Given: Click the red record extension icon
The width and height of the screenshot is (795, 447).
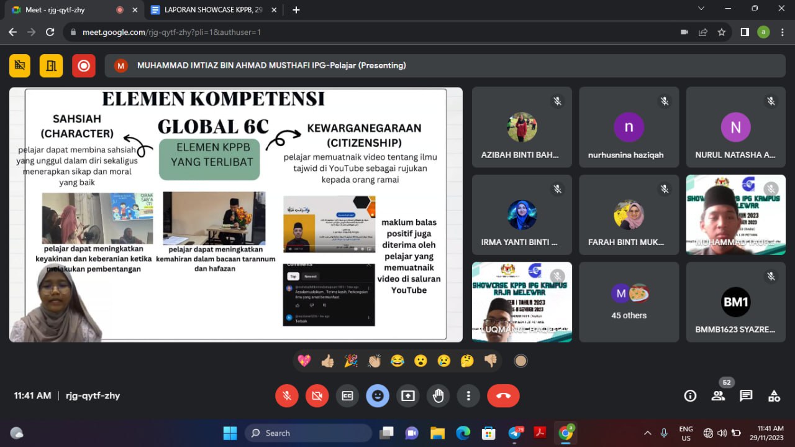Looking at the screenshot, I should [83, 66].
